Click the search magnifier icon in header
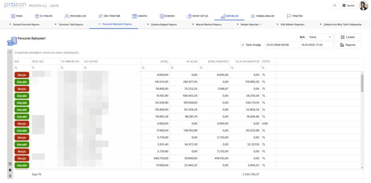Image resolution: width=371 pixels, height=183 pixels. (x=335, y=5)
